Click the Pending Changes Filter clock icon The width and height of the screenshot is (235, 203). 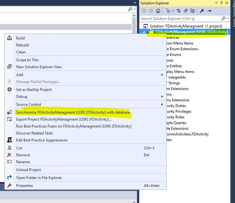168,11
